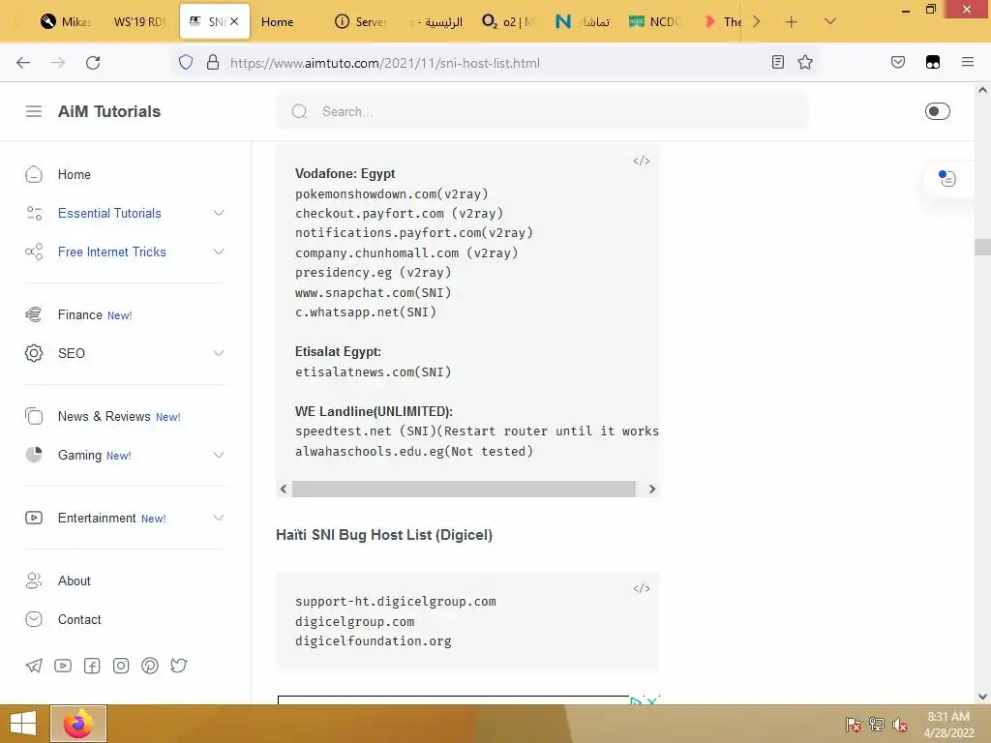Expand the Entertainment section chevron
The width and height of the screenshot is (991, 743).
(219, 518)
